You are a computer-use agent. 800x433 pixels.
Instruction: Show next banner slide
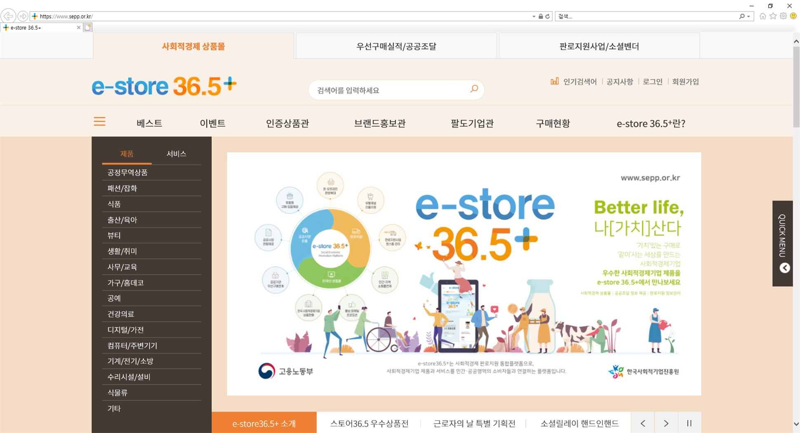pyautogui.click(x=666, y=423)
